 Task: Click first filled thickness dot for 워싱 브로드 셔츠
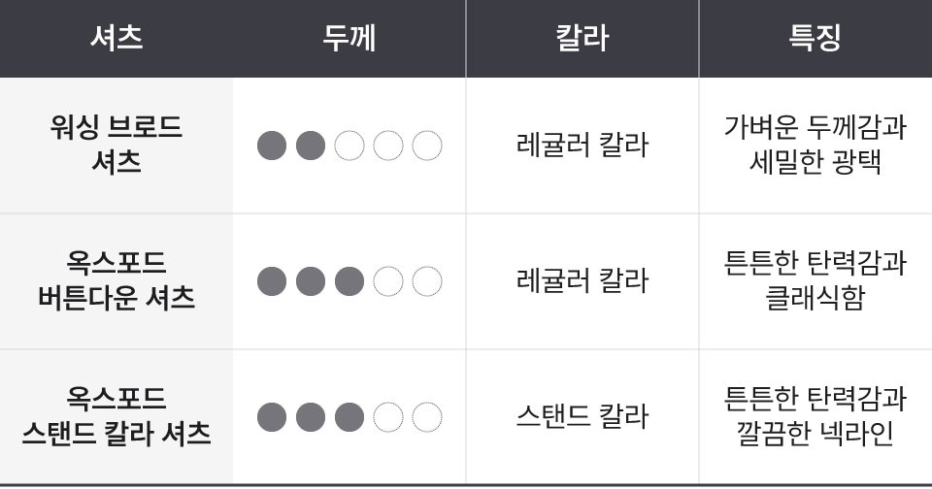272,146
